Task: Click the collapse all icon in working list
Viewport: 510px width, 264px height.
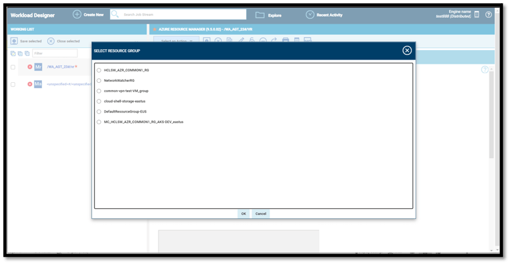Action: pyautogui.click(x=27, y=53)
